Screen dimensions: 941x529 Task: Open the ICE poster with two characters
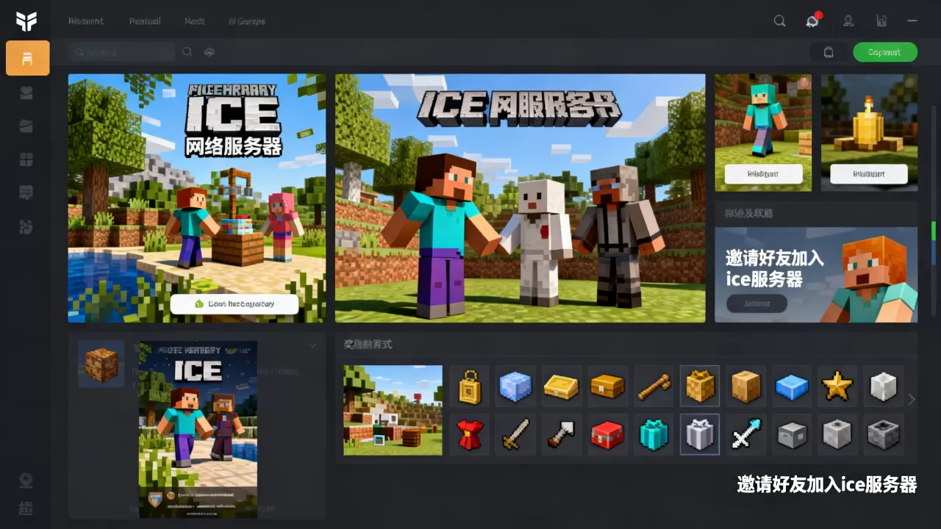coord(198,429)
